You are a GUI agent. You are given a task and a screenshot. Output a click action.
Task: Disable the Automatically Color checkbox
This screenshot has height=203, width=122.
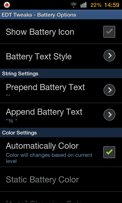pos(109,152)
